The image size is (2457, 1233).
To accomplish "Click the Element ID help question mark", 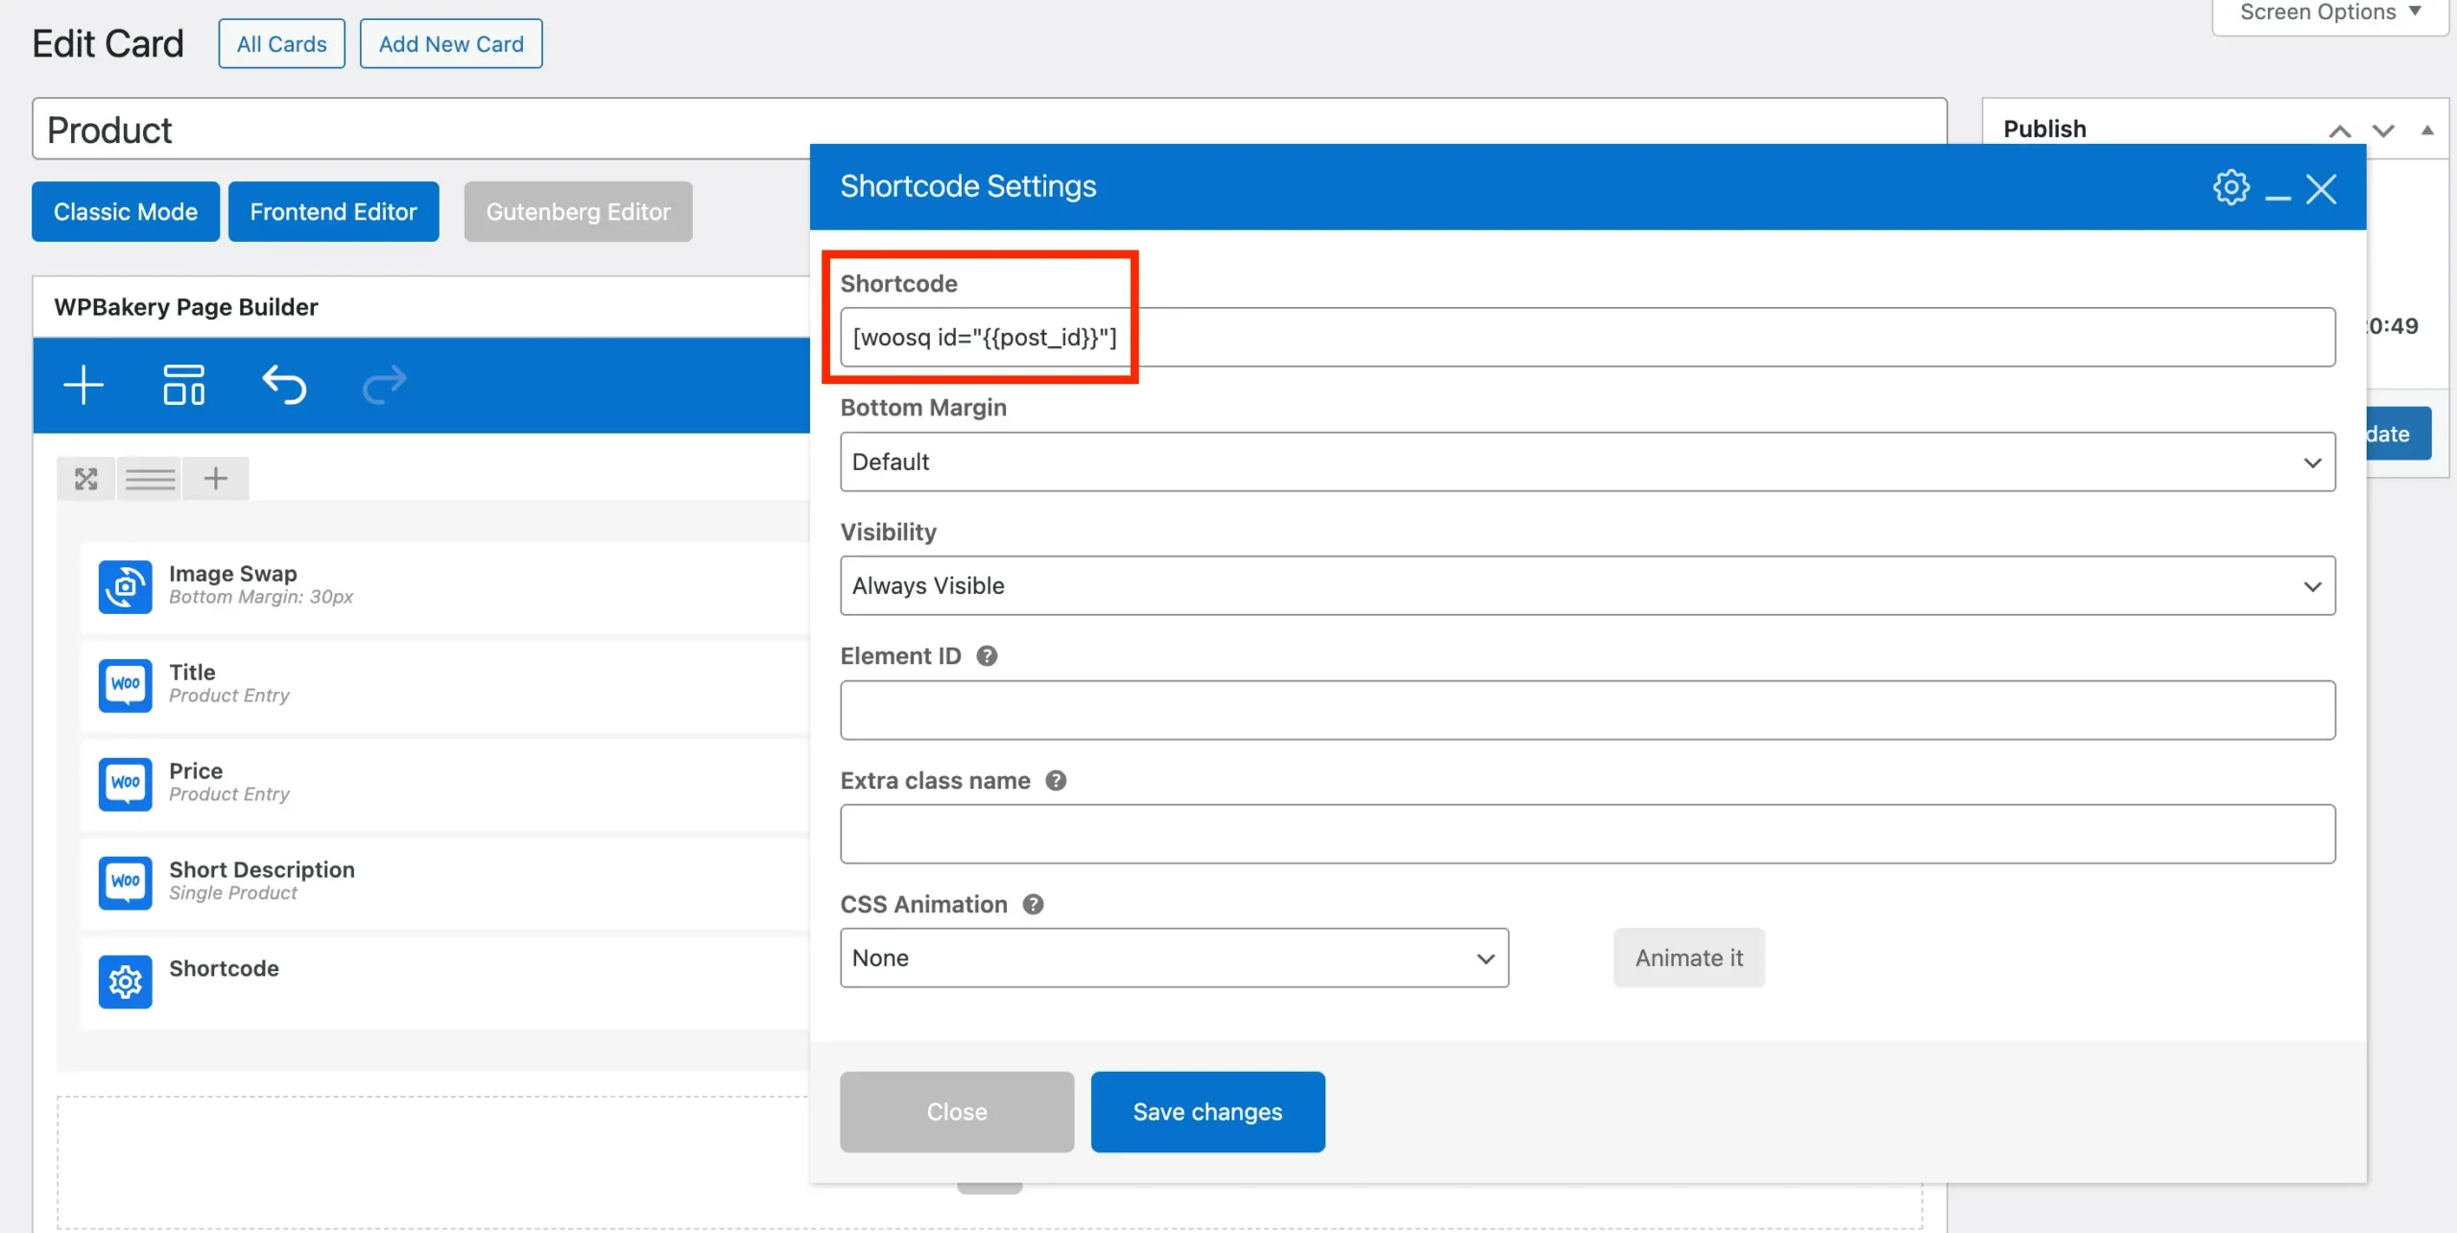I will 987,656.
